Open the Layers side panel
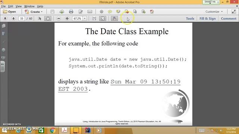Screen dimensions: 239x134 (3, 50)
